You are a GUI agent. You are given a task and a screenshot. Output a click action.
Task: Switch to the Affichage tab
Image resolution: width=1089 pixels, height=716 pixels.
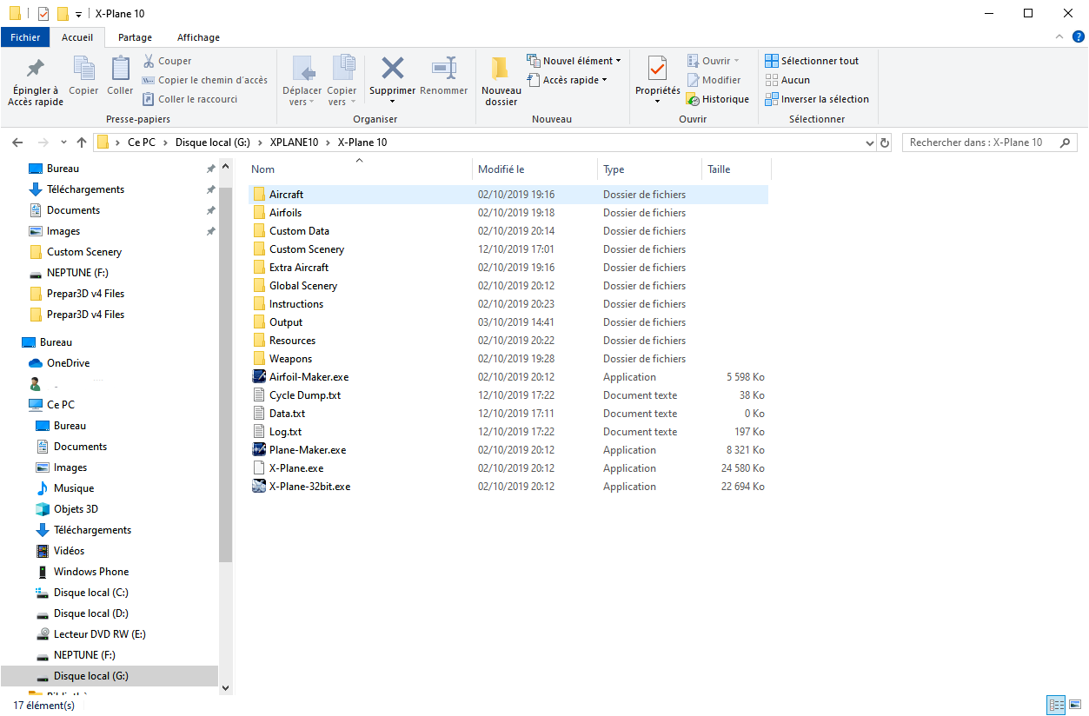[x=198, y=37]
